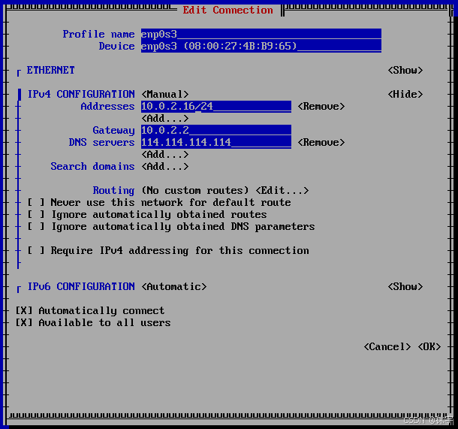
Task: Toggle Never use this network for default route
Action: click(x=159, y=203)
